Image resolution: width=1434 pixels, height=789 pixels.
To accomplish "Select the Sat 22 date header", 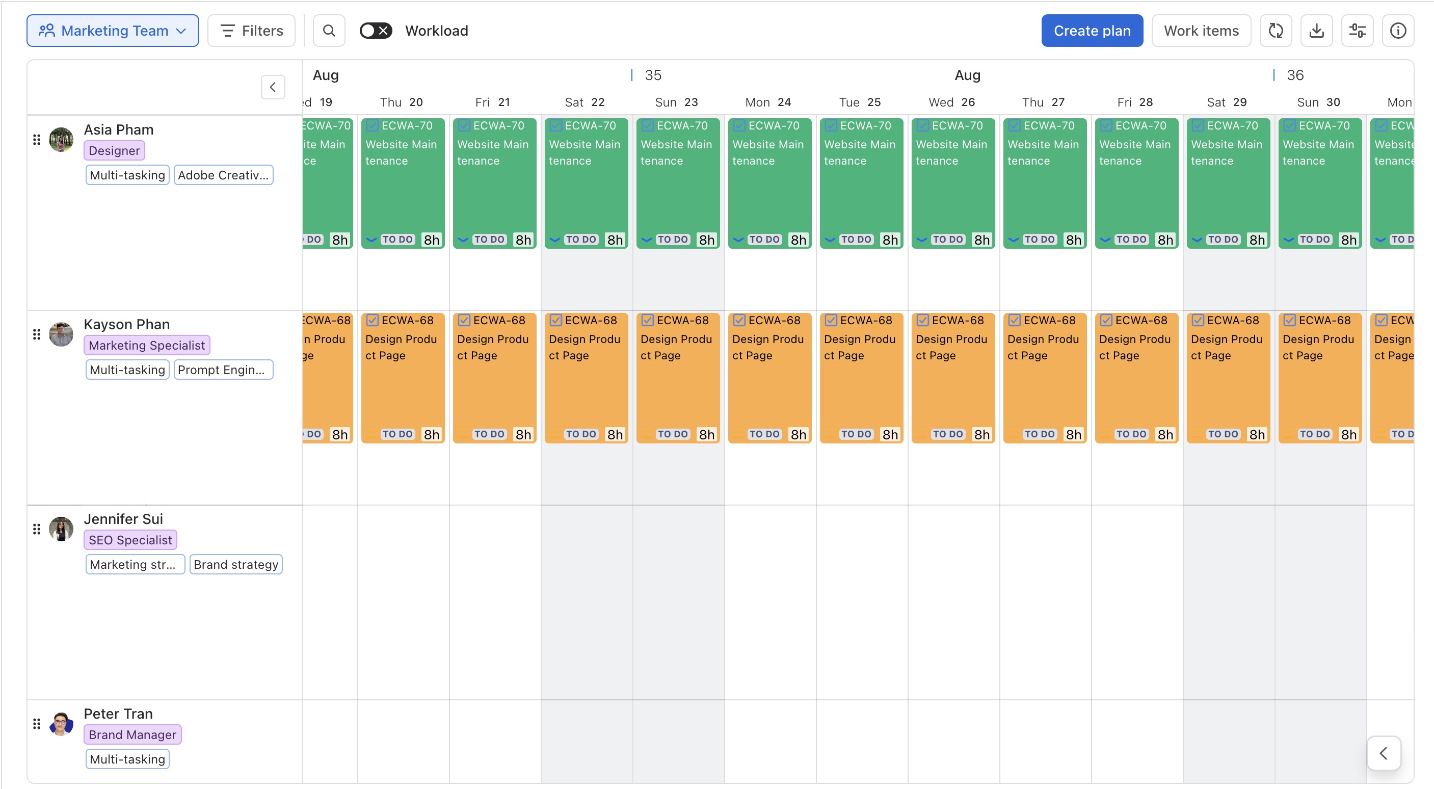I will (x=585, y=102).
